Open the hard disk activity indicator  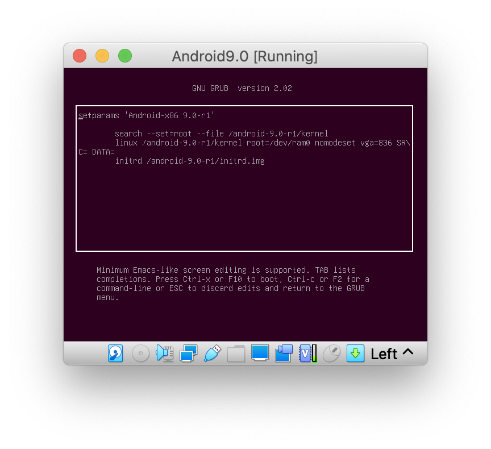[x=115, y=354]
